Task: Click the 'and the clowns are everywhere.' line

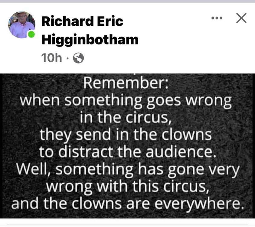Action: 128,204
